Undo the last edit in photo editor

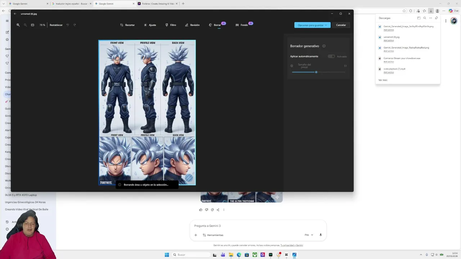pos(67,25)
